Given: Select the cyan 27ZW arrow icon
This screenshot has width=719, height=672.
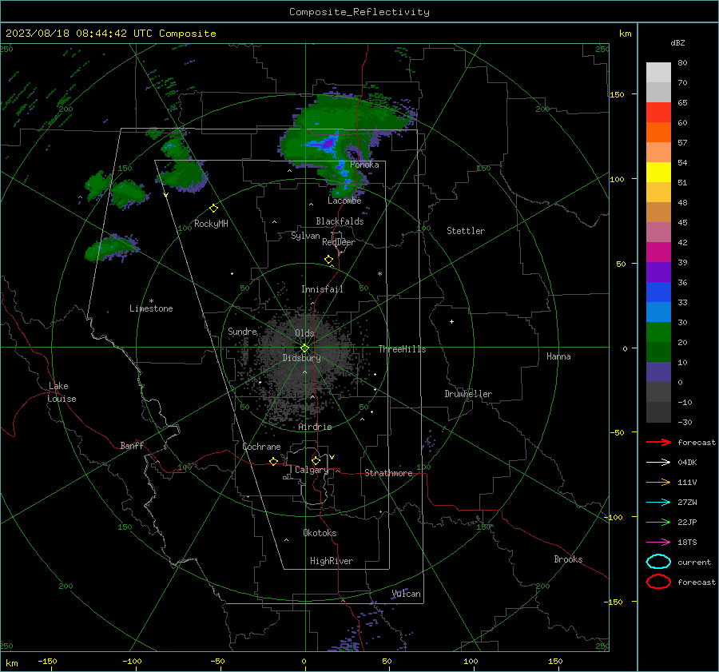Looking at the screenshot, I should tap(658, 503).
